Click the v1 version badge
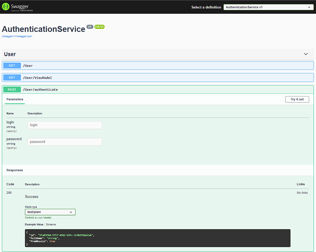 (90, 27)
